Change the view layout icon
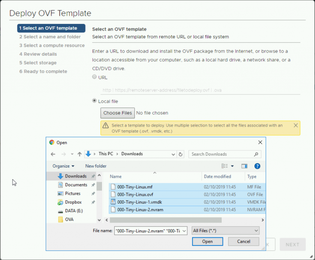The image size is (315, 260). pyautogui.click(x=225, y=166)
